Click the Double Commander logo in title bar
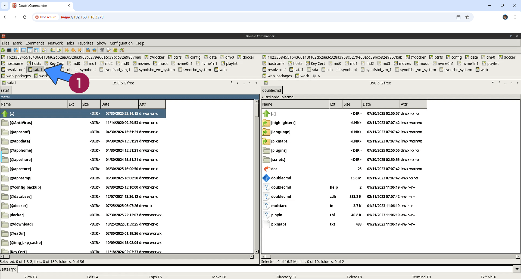The width and height of the screenshot is (521, 279). coord(4,36)
